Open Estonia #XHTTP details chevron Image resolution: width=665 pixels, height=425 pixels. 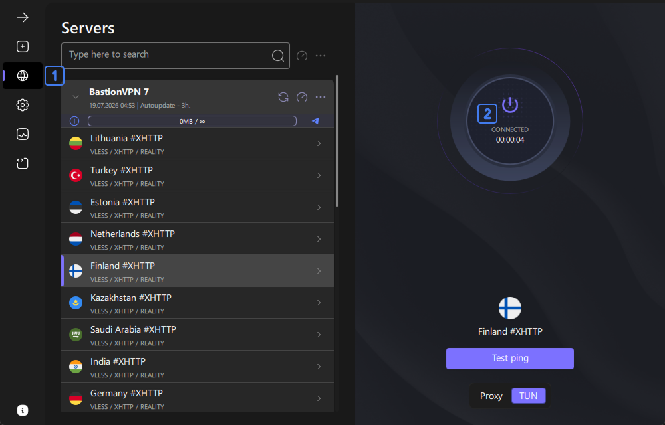(319, 207)
